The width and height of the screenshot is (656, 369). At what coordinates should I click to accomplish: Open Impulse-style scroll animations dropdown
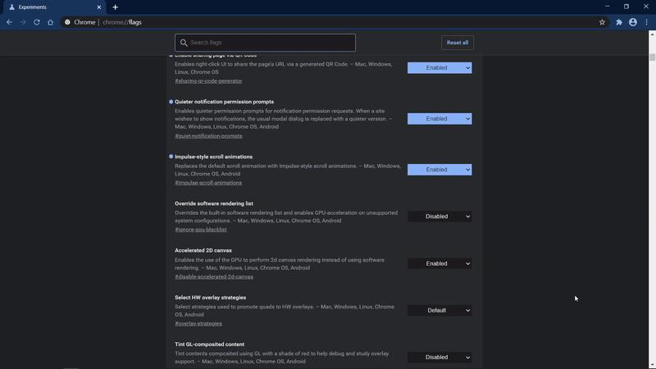(440, 170)
